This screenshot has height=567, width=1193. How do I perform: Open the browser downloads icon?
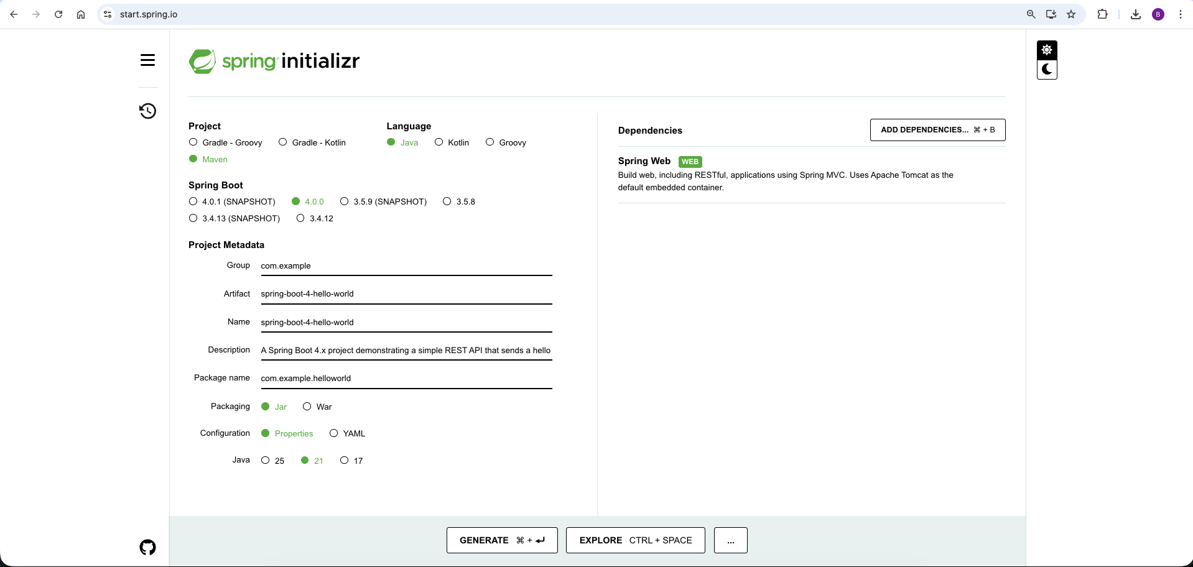click(x=1136, y=14)
